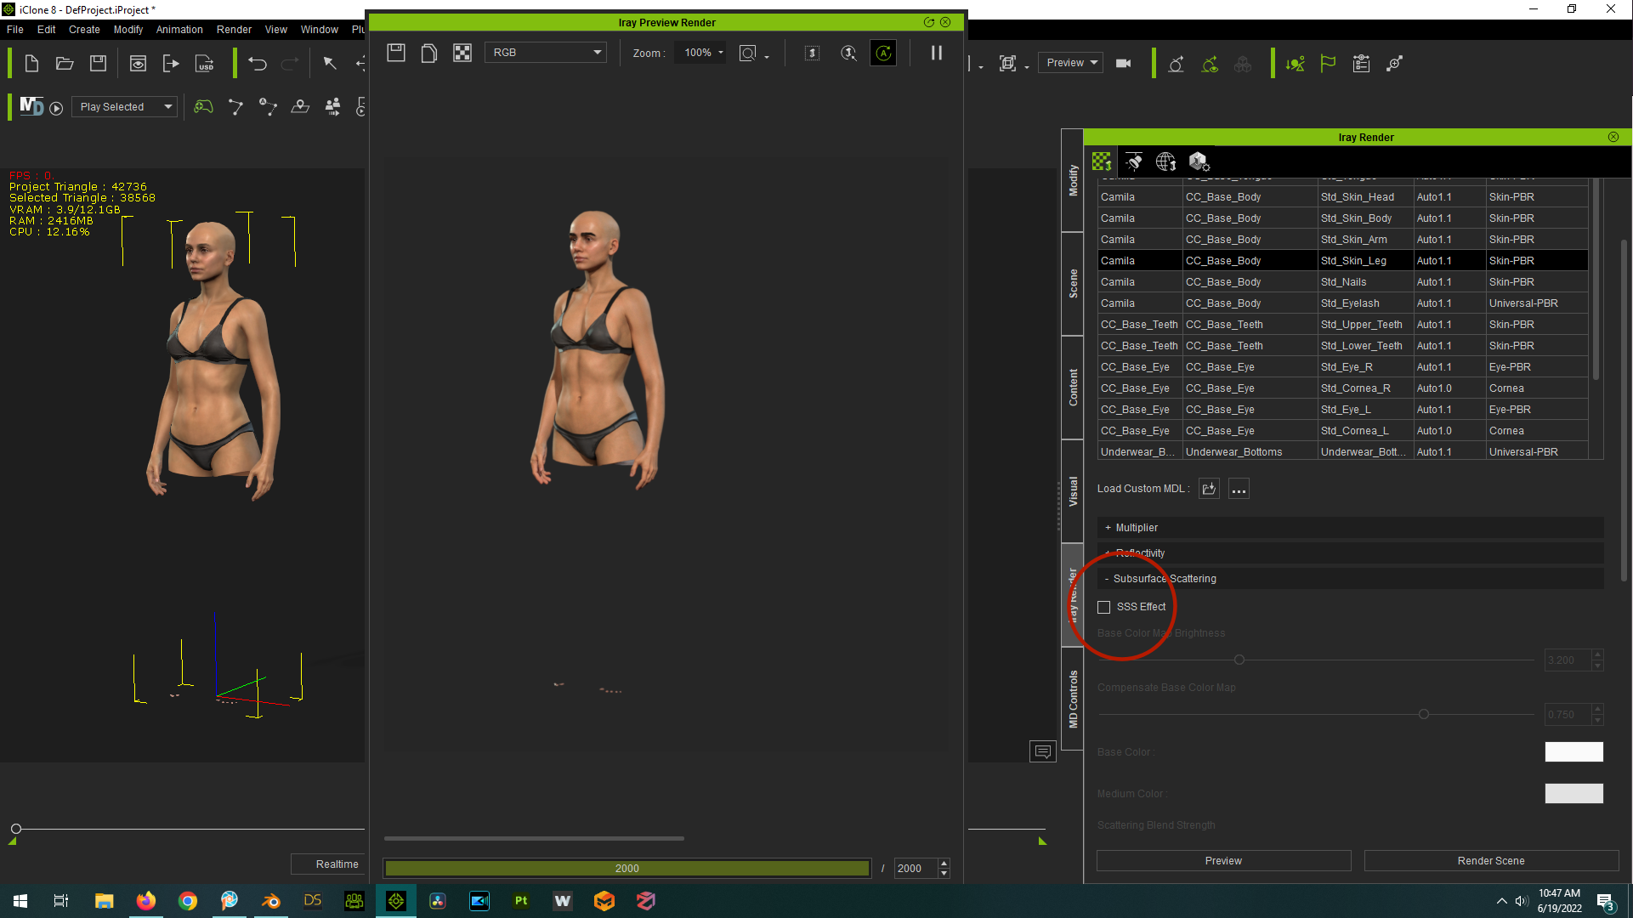Open the Iray light settings icon

tap(1133, 161)
